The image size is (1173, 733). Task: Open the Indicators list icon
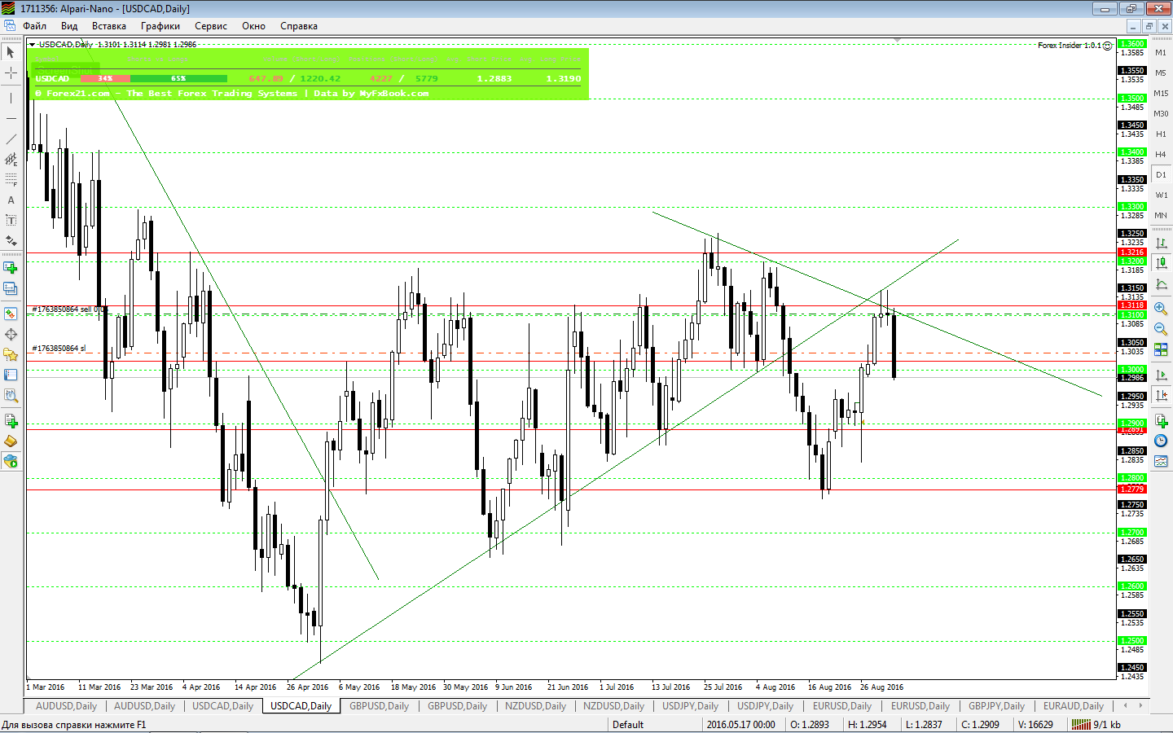pyautogui.click(x=1161, y=420)
